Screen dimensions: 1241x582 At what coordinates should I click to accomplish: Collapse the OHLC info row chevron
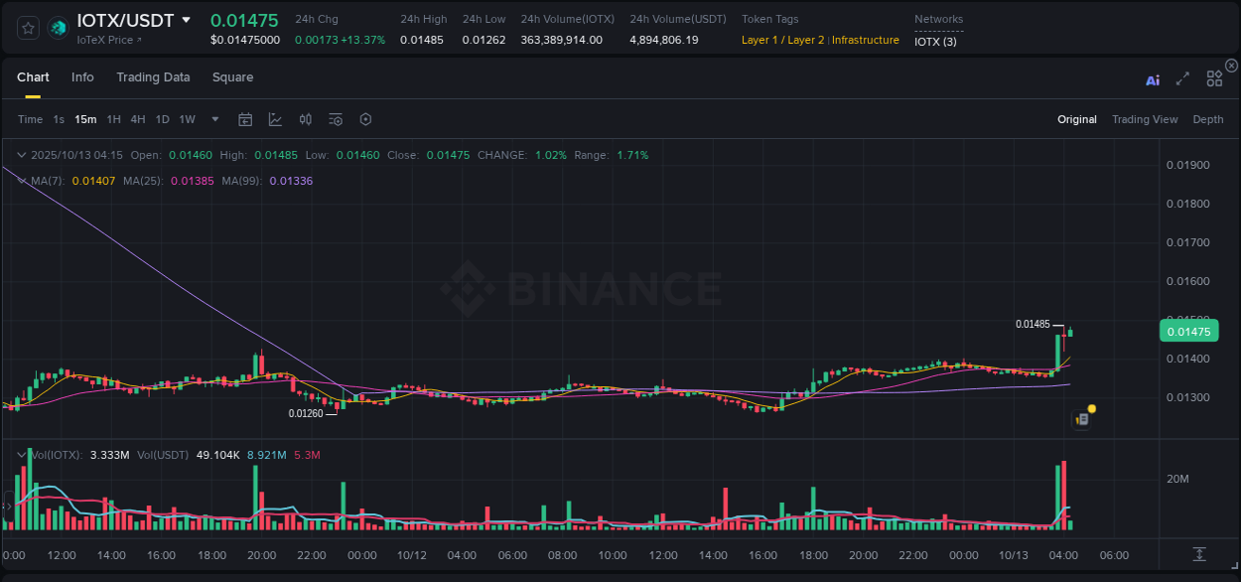coord(21,155)
